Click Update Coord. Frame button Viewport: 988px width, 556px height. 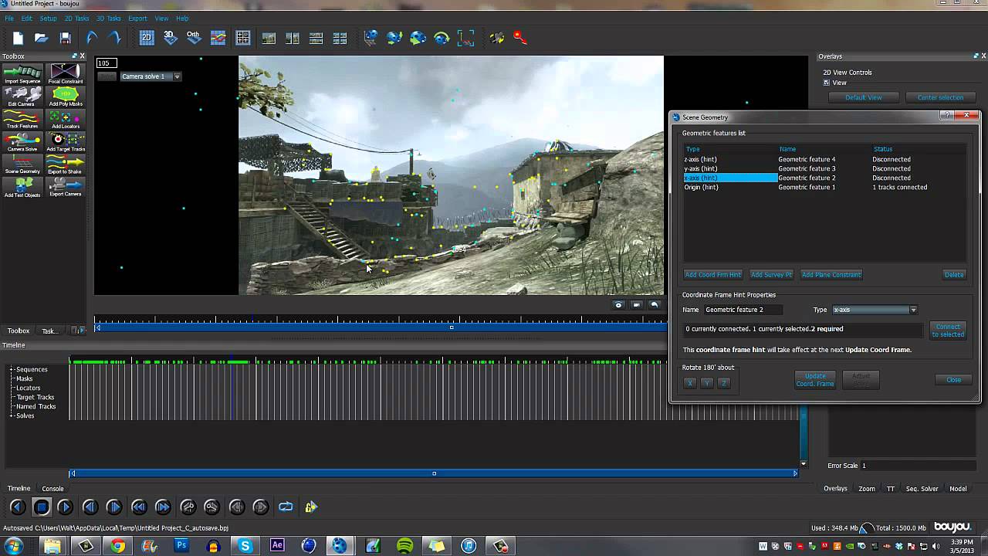815,380
